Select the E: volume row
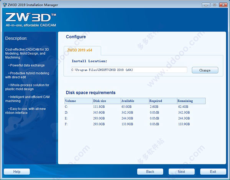Viewport: 230px width, 180px height. pos(135,118)
